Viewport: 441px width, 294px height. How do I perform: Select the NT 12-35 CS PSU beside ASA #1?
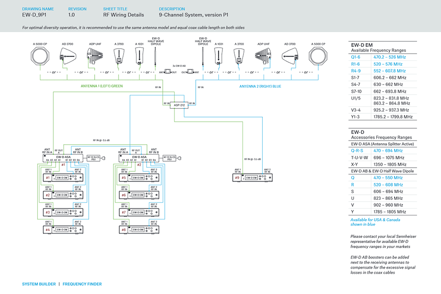click(93, 158)
